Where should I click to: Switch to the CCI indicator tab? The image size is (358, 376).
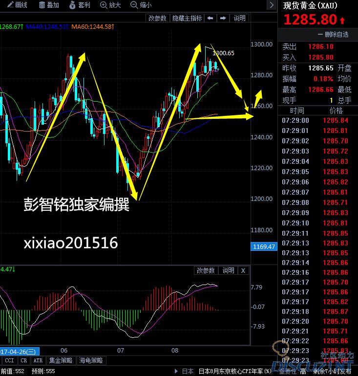[9, 360]
